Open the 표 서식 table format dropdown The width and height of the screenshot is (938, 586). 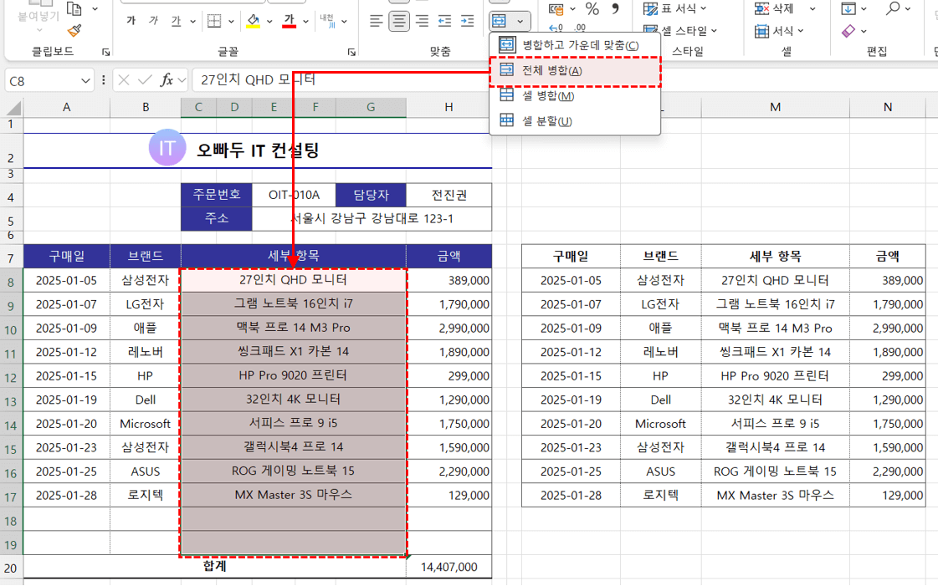click(x=675, y=8)
